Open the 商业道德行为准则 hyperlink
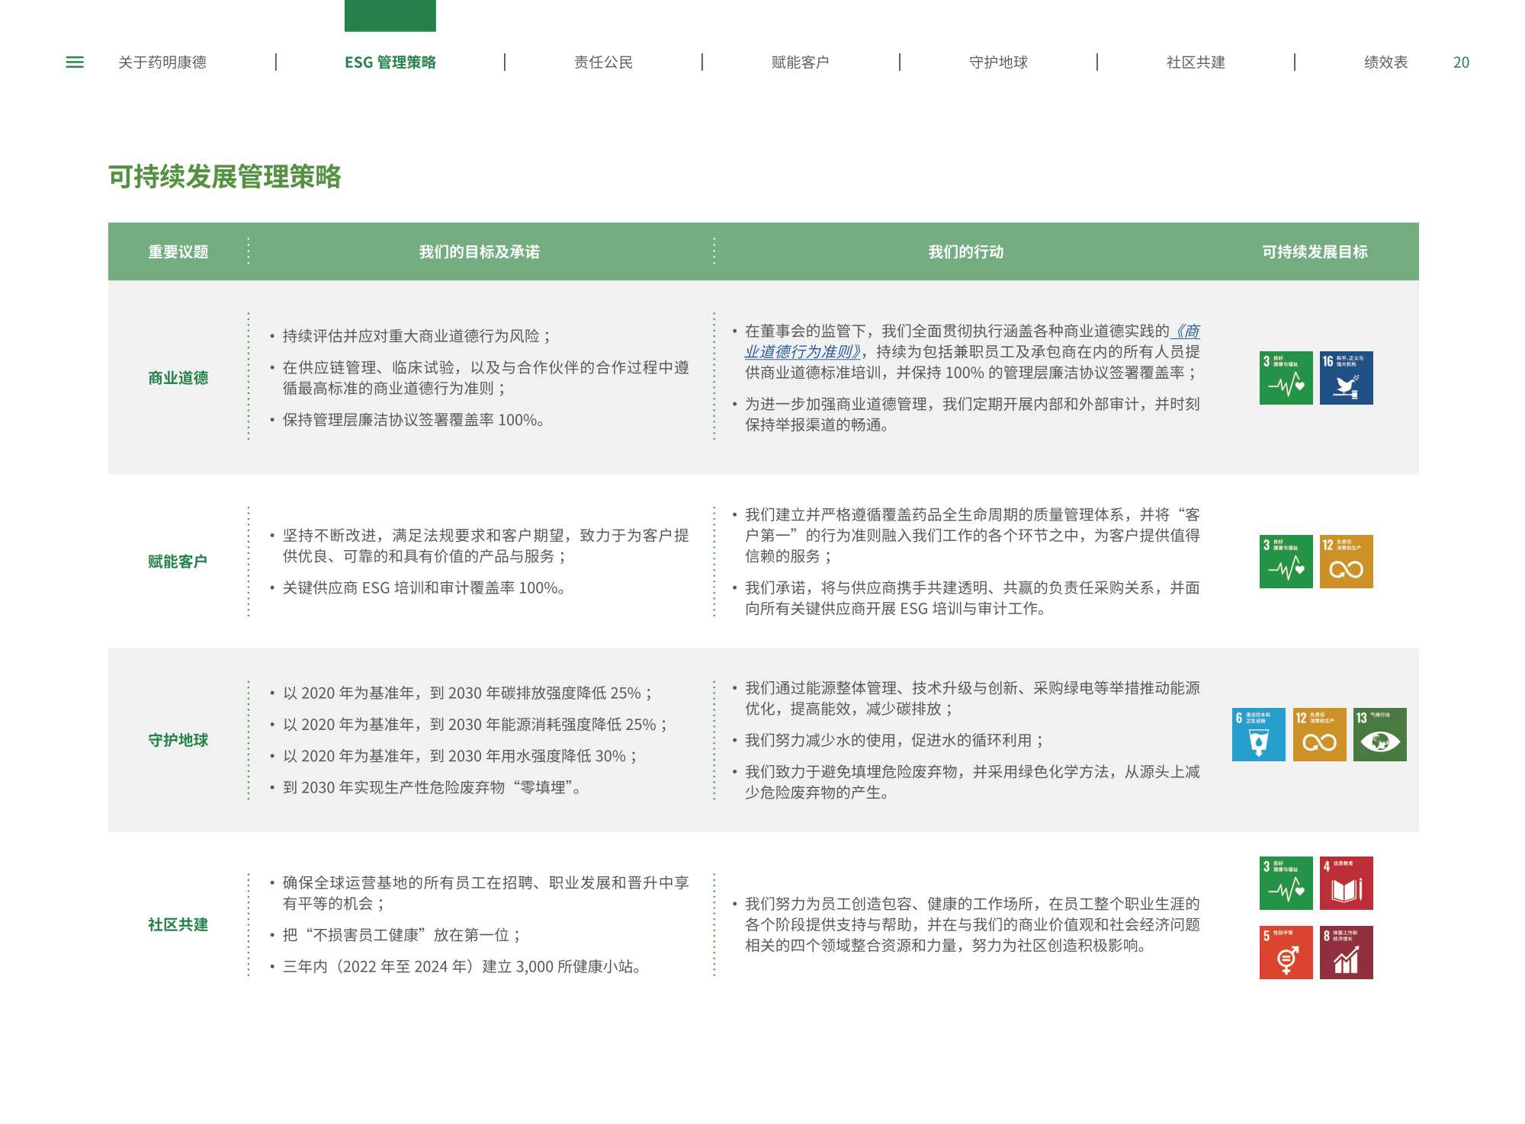This screenshot has width=1525, height=1124. [802, 352]
